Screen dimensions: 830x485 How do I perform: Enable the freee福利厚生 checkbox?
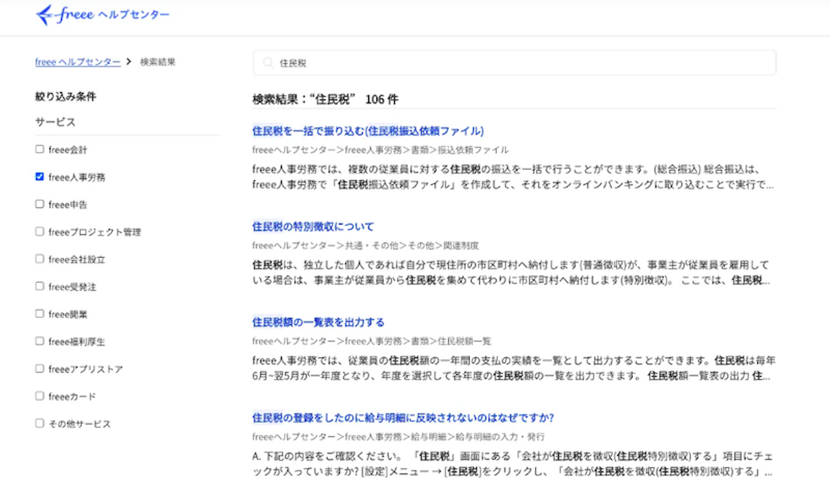40,341
